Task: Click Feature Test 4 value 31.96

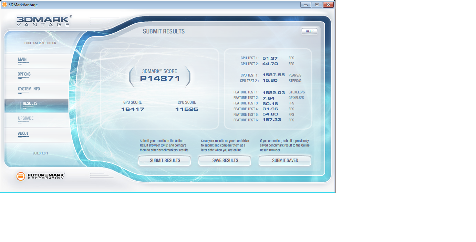Action: pos(270,109)
